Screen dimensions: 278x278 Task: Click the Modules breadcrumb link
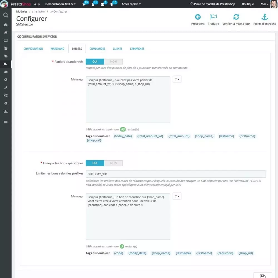22,11
